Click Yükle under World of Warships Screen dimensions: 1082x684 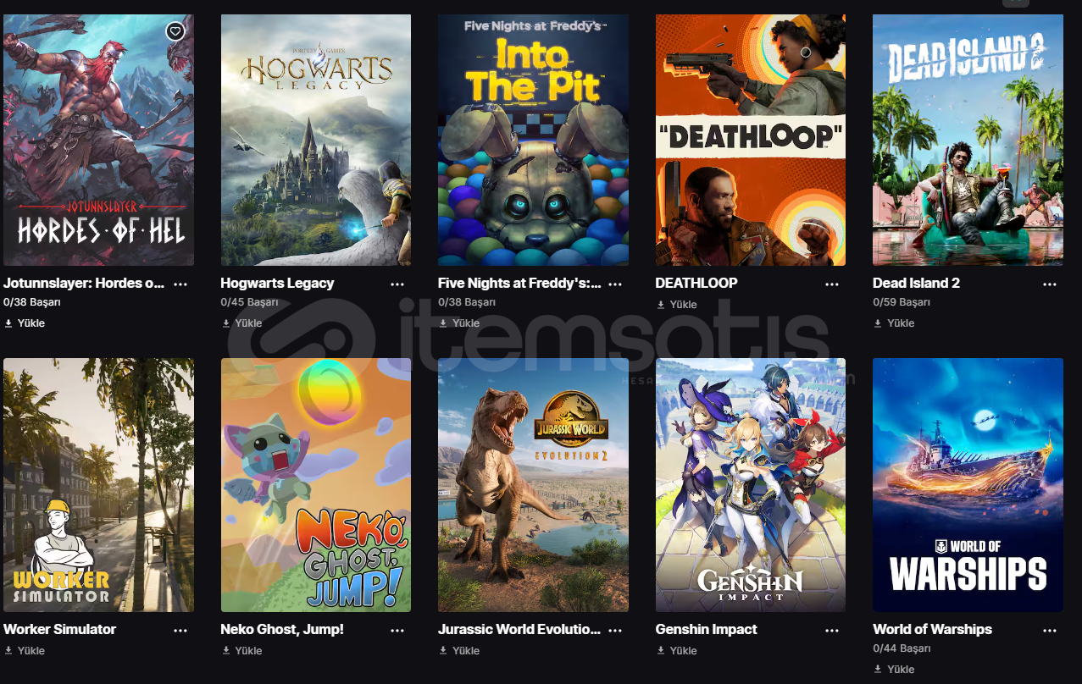[901, 670]
